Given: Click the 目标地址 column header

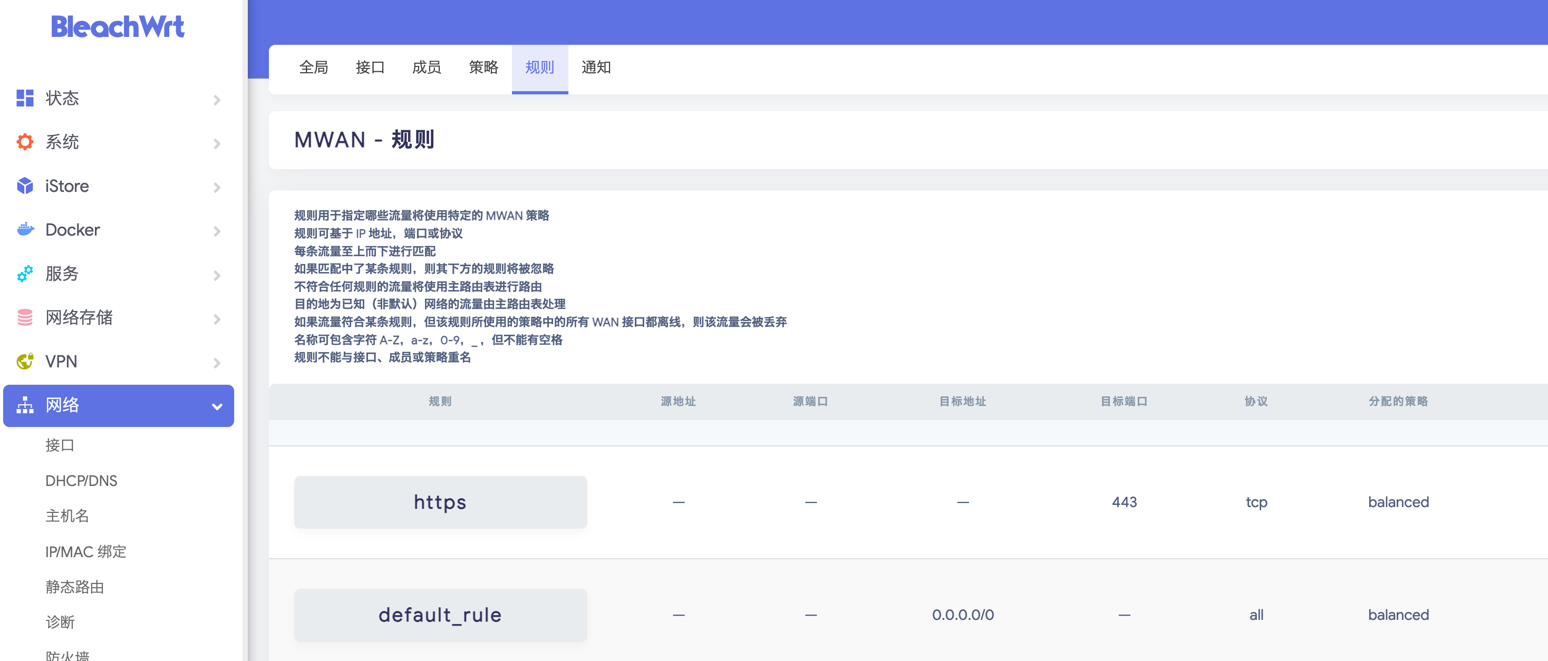Looking at the screenshot, I should pos(963,402).
